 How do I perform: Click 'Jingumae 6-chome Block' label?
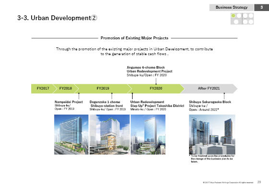click(146, 68)
